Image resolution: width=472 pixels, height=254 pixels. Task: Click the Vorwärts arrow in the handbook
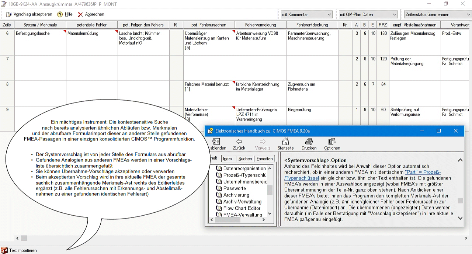pos(263,142)
